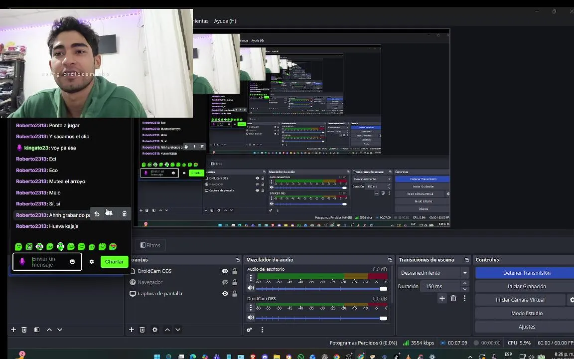Adjust the Audio del escritorio volume slider
The image size is (574, 359).
pyautogui.click(x=321, y=289)
